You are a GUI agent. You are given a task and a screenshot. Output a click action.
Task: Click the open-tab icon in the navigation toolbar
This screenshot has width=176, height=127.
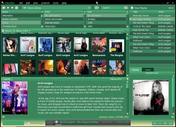pos(4,8)
